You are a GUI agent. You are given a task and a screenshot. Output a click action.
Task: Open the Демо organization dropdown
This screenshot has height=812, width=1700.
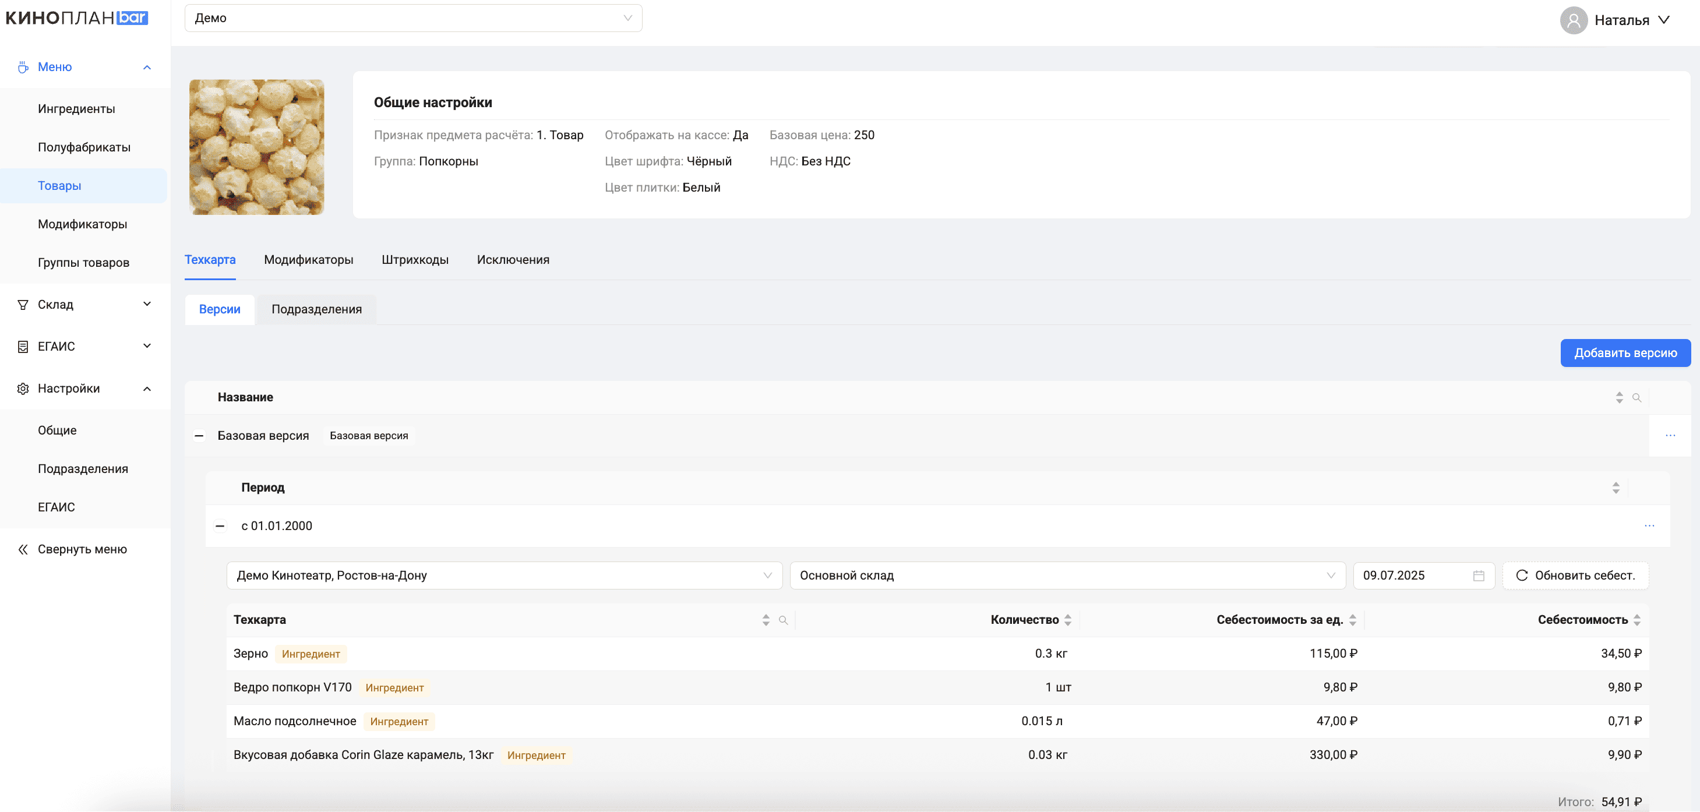[x=413, y=18]
